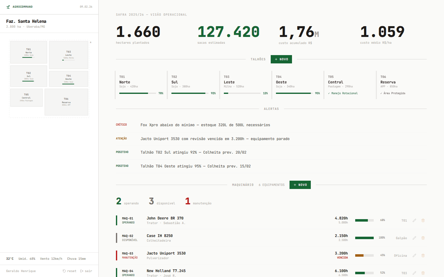Filter machinery by disponível count
444x277 pixels.
click(x=162, y=202)
